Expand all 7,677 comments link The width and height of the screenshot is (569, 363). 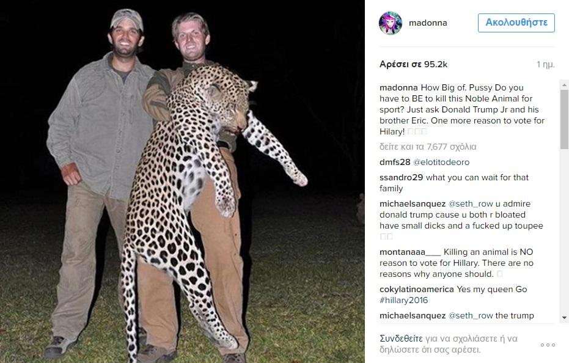pos(428,147)
